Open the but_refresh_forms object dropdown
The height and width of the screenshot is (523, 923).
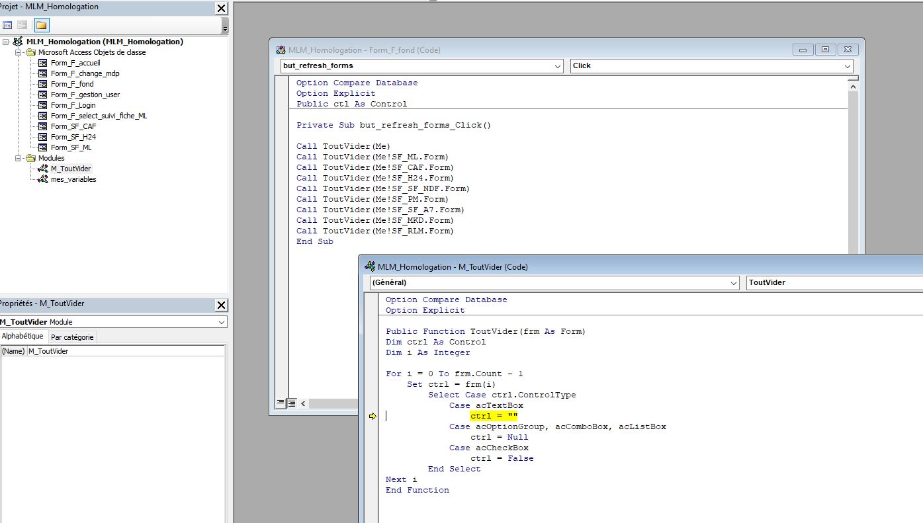tap(558, 66)
